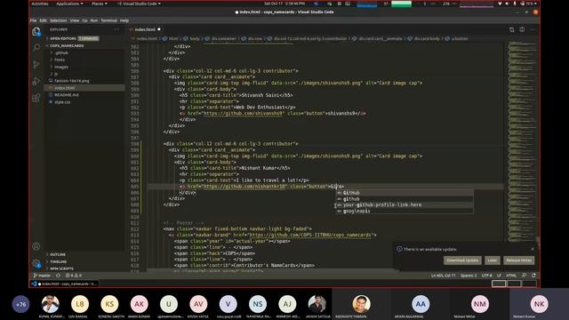Open the Terminal menu

click(x=108, y=20)
